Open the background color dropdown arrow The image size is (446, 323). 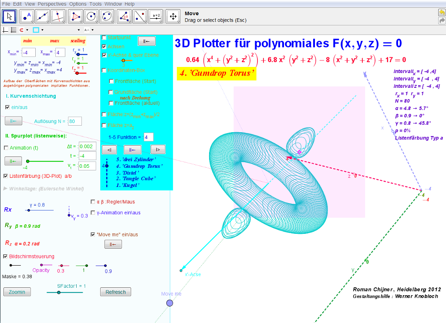(43, 30)
